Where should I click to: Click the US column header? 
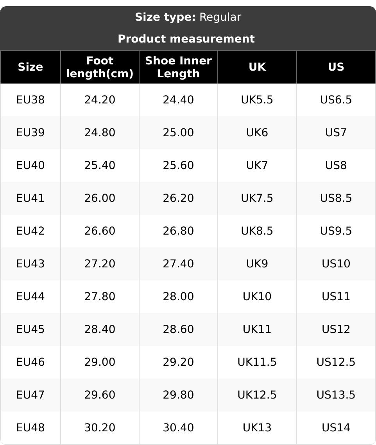click(336, 67)
